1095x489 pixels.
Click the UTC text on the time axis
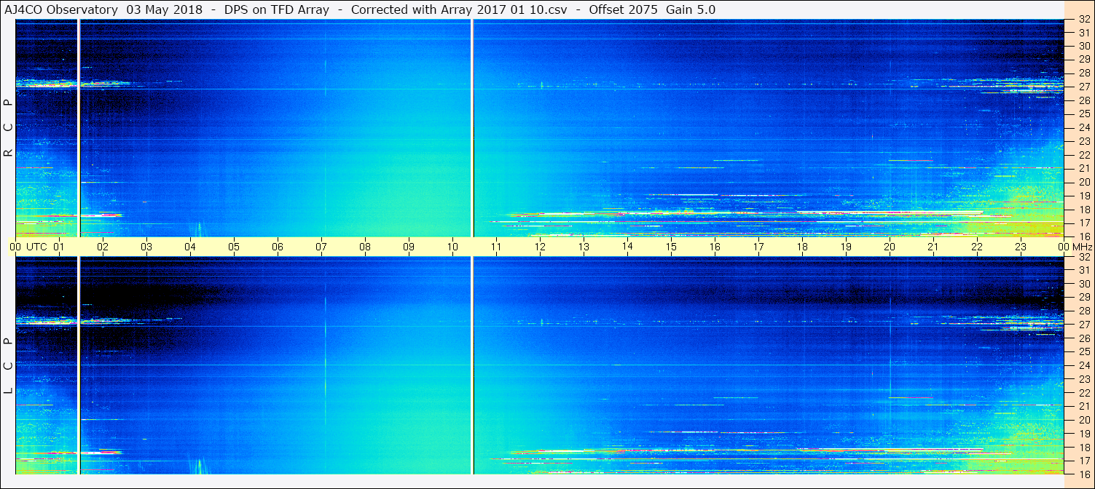[x=37, y=247]
